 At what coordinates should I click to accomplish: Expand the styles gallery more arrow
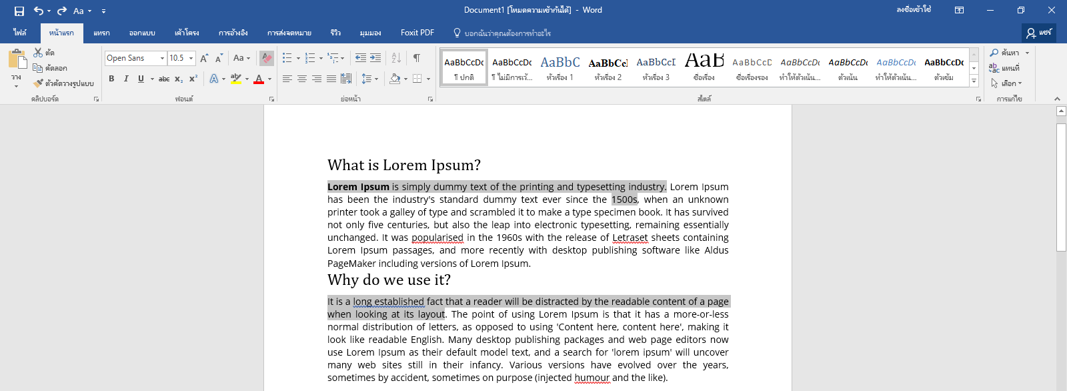click(974, 81)
